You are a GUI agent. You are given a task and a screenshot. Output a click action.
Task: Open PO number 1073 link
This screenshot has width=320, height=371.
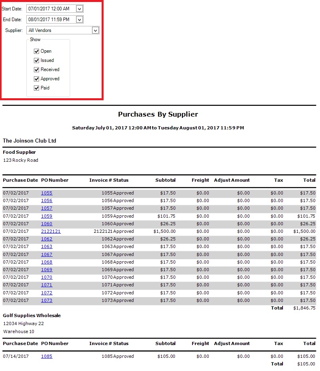click(47, 300)
